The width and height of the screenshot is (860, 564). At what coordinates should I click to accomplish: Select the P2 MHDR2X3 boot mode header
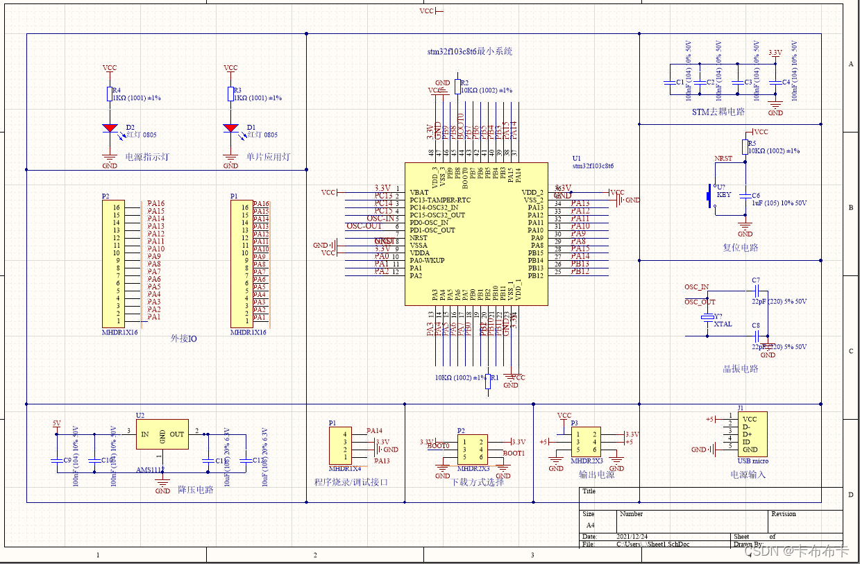pos(472,450)
